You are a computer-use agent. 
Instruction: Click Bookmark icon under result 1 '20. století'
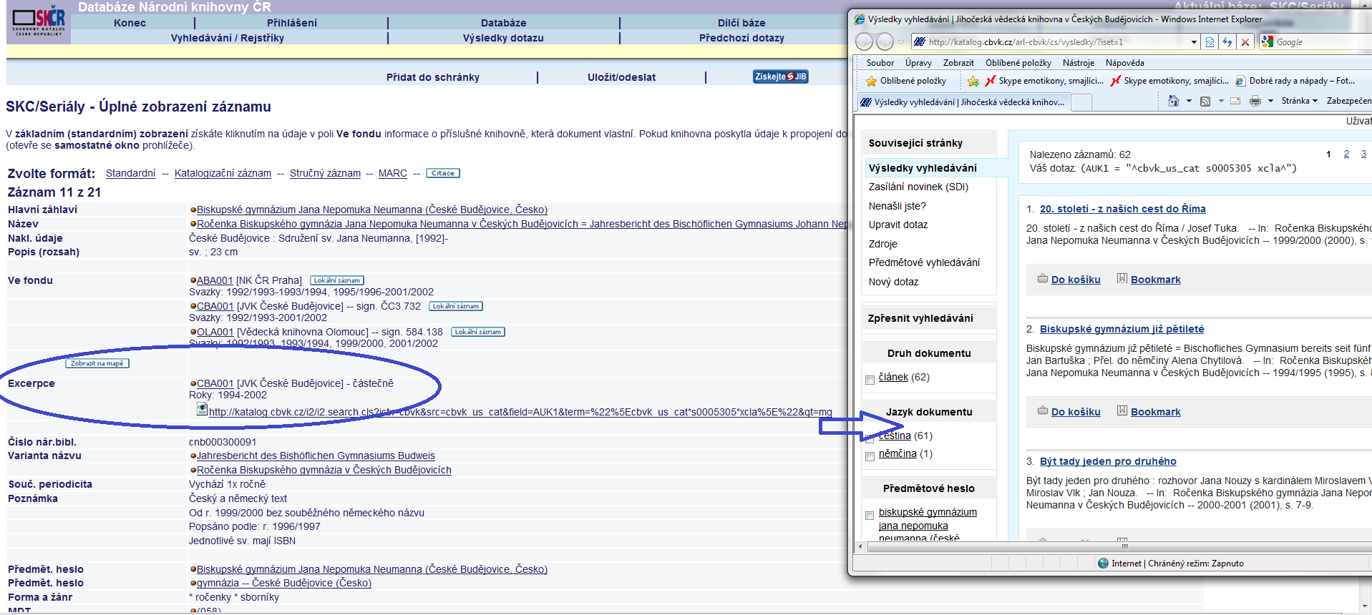[1122, 278]
